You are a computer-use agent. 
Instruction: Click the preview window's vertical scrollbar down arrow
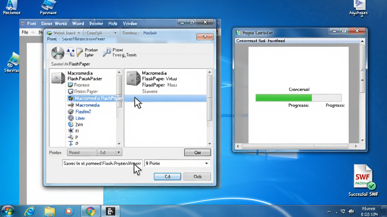tap(362, 140)
